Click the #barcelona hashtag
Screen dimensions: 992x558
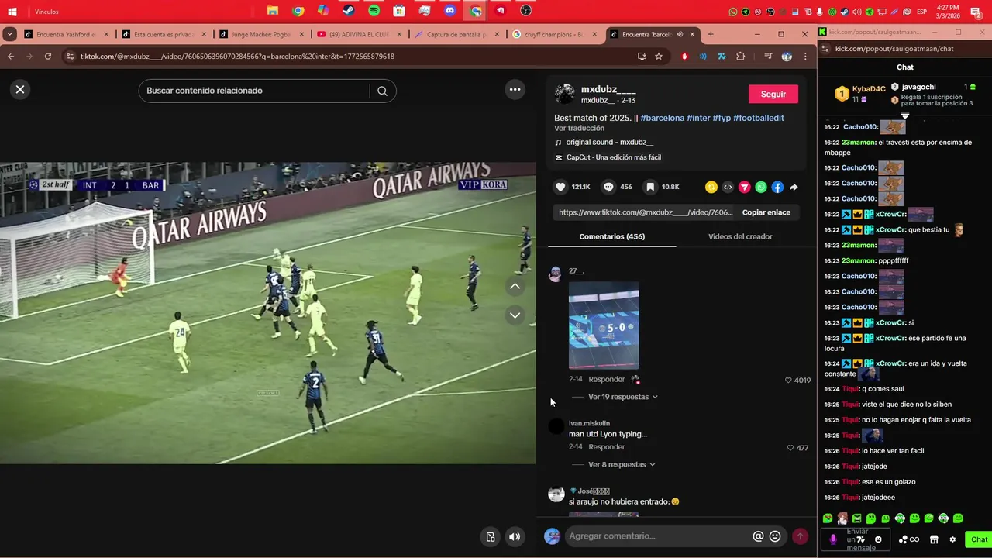click(663, 118)
